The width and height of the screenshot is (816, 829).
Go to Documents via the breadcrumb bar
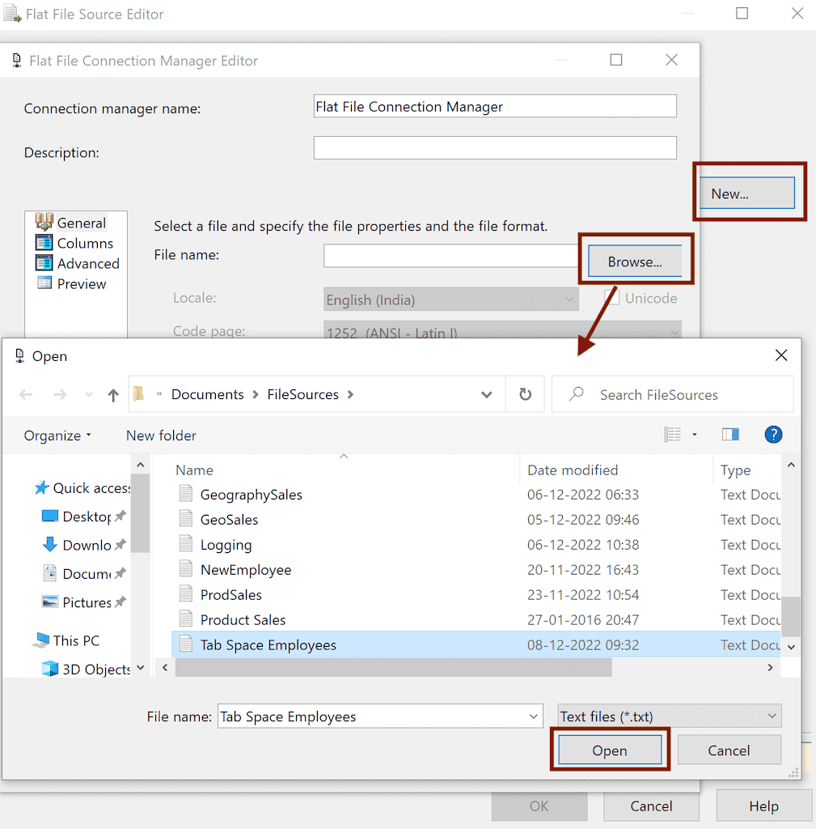point(207,394)
